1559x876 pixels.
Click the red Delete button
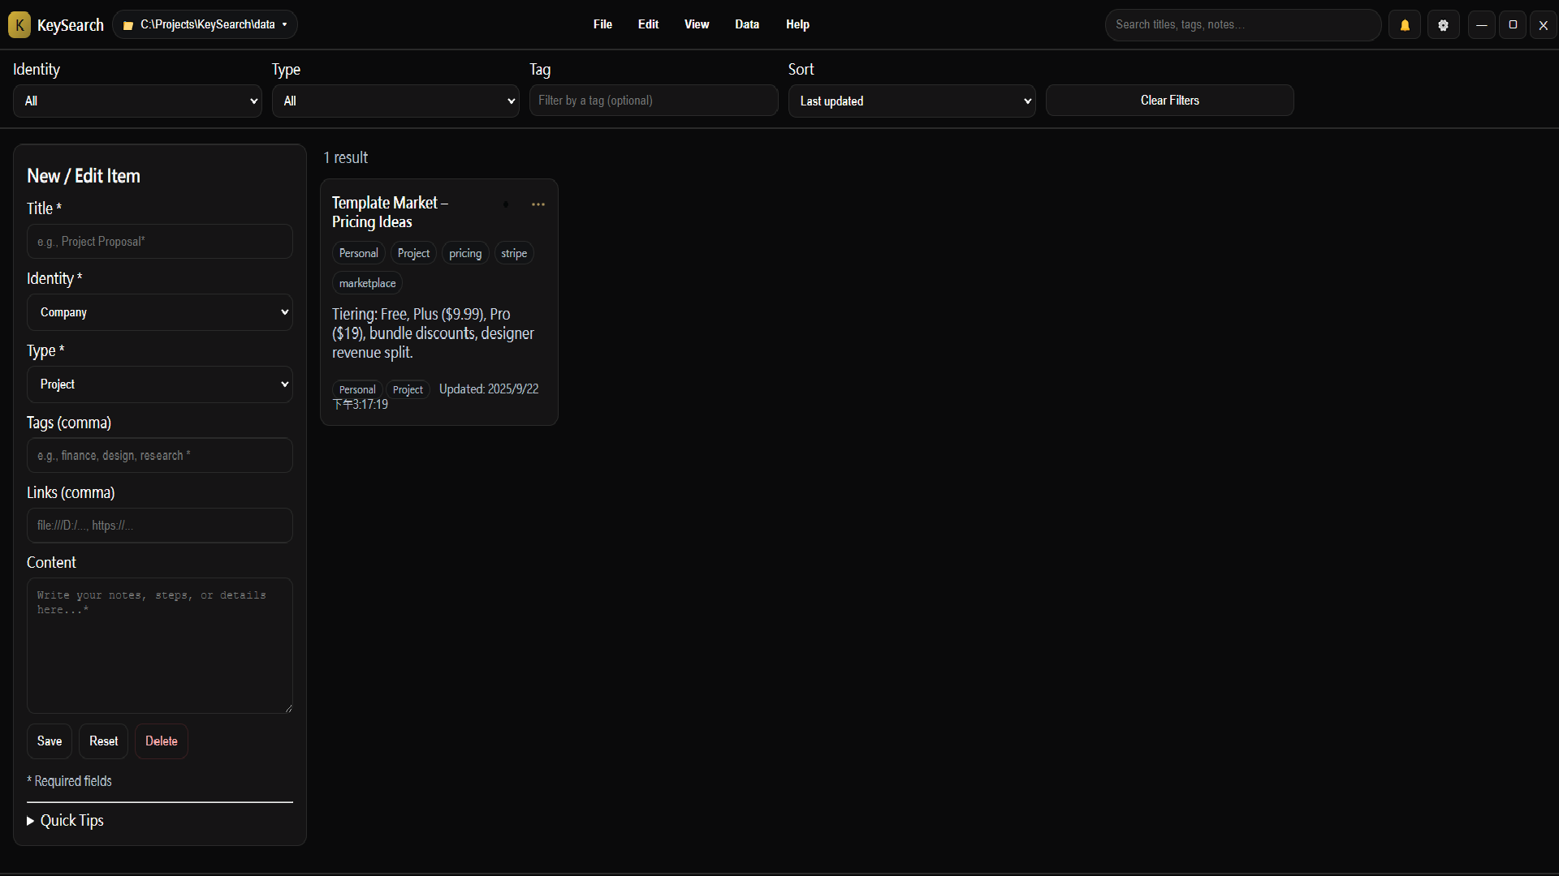162,741
